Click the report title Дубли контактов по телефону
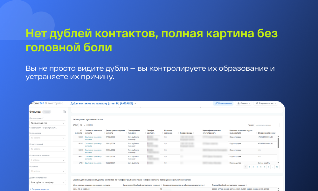Screen dimensions: 318x191 pos(102,103)
